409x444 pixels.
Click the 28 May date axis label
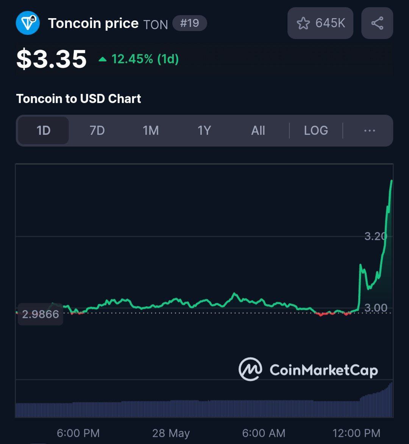171,433
